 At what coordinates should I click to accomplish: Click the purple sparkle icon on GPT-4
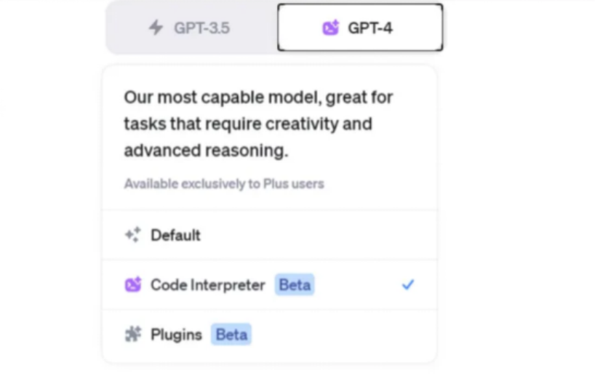pyautogui.click(x=331, y=28)
